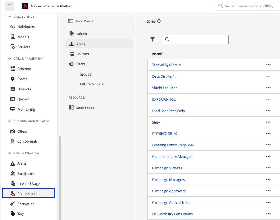
Task: Open the hamburger navigation menu
Action: [x=10, y=6]
